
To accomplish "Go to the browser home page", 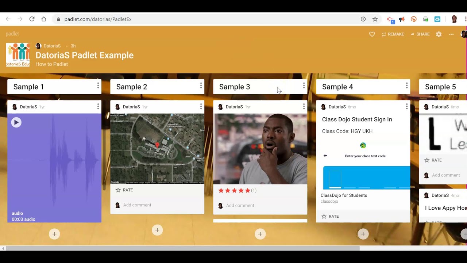I will pyautogui.click(x=43, y=19).
